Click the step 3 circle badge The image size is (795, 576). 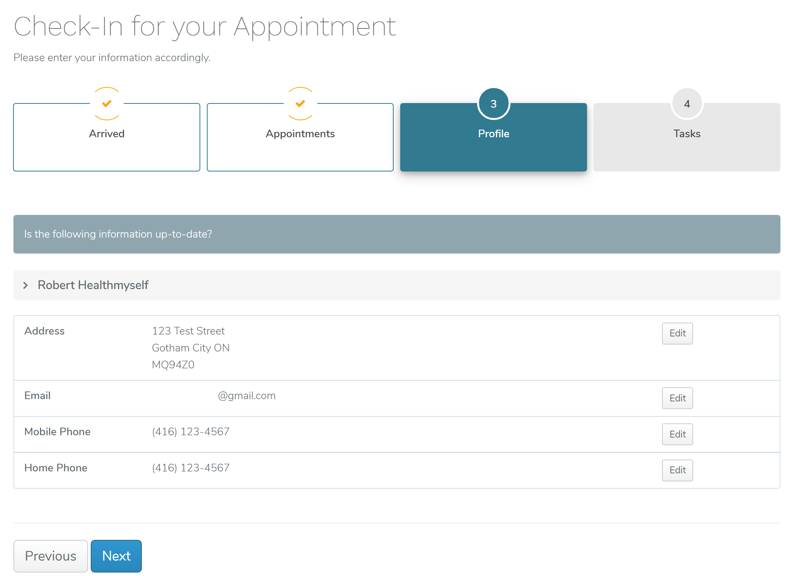[x=494, y=104]
